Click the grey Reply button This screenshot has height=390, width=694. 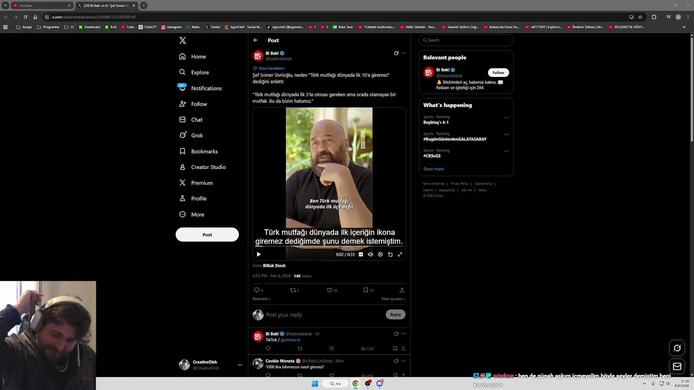coord(395,315)
